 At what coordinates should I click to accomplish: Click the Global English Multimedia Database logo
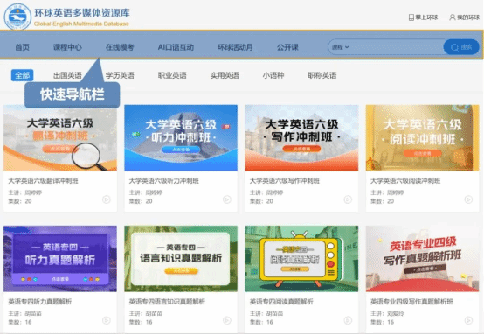(17, 17)
